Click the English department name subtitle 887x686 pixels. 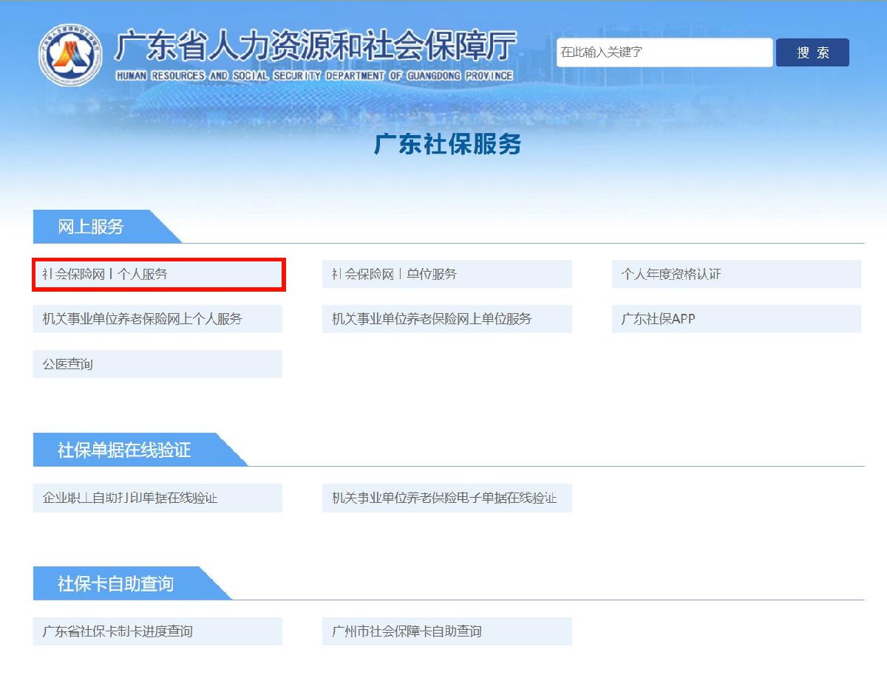coord(314,76)
